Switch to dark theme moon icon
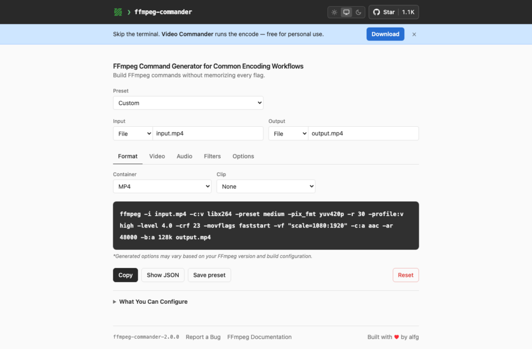 (x=358, y=12)
